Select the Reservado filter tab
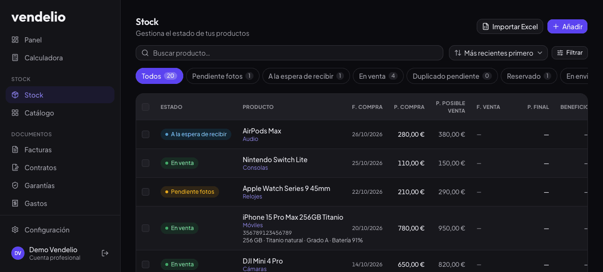 tap(529, 76)
